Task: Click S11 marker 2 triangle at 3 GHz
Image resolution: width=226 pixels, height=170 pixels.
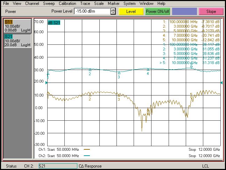Action: point(90,95)
